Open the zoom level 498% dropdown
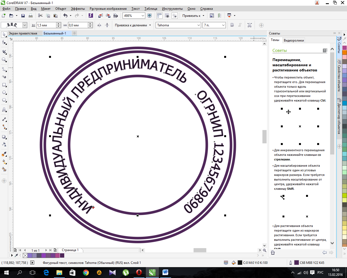The height and width of the screenshot is (278, 347). pos(143,16)
